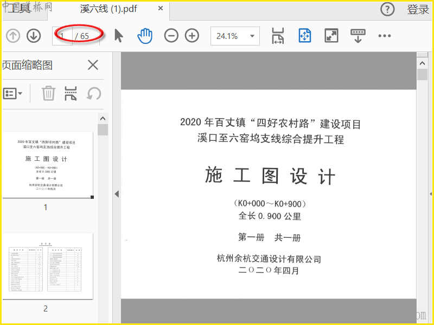Screen dimensions: 434x325
Task: Go to next page with down arrow
Action: pyautogui.click(x=34, y=36)
